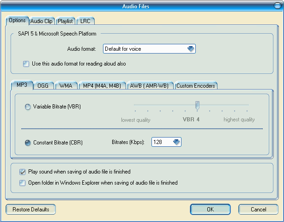Click the VBR quality slider handle

point(197,105)
